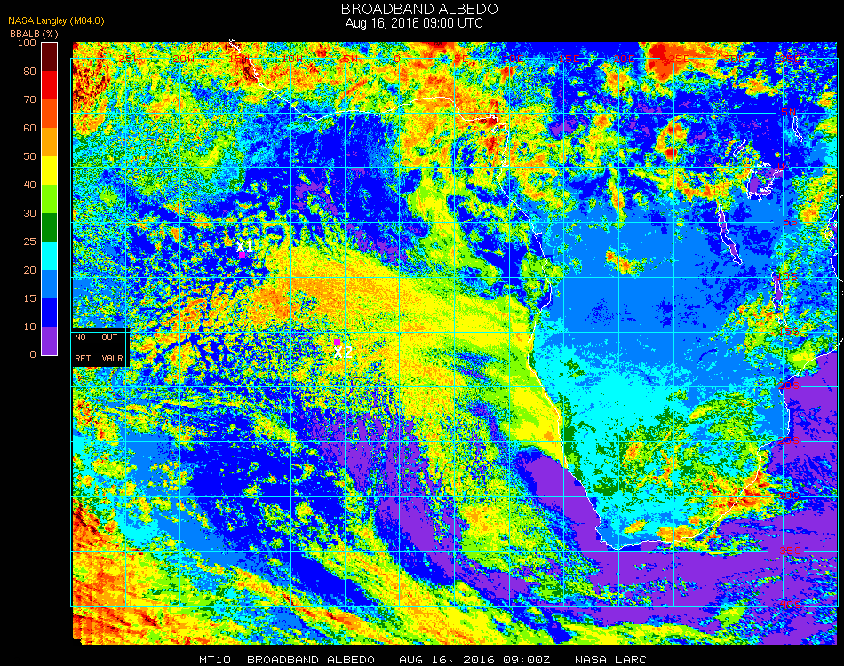Select the orange 50-60% colorbar swatch
Screen dimensions: 844x666
[x=49, y=142]
